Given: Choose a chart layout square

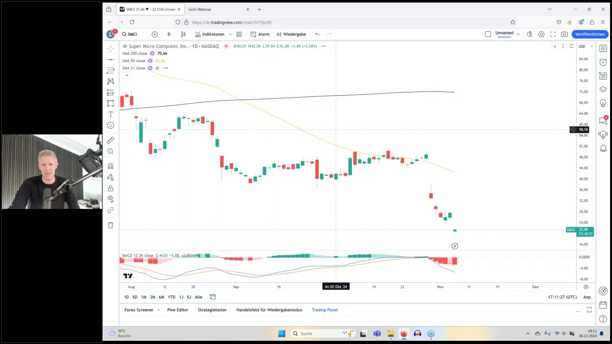Looking at the screenshot, I should point(488,34).
